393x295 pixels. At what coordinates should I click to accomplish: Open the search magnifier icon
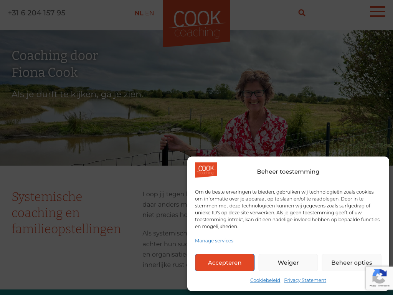pyautogui.click(x=302, y=13)
